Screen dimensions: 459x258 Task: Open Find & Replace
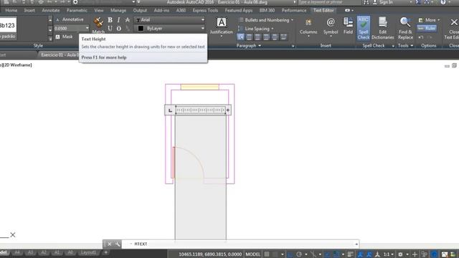[x=405, y=28]
